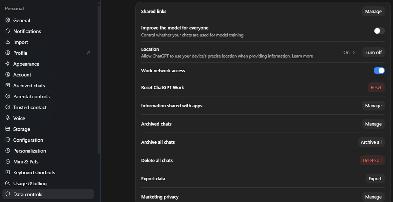Viewport: 393px width, 202px height.
Task: Open Voice in the sidebar
Action: (48, 118)
